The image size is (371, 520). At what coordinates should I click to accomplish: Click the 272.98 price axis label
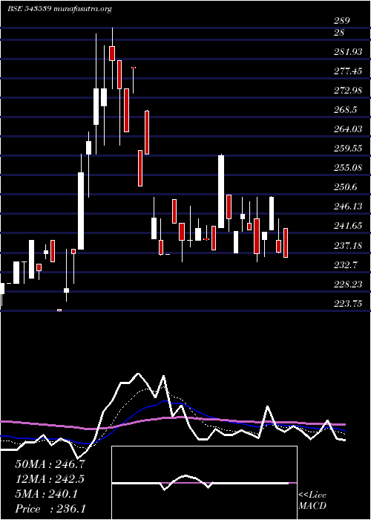(348, 90)
